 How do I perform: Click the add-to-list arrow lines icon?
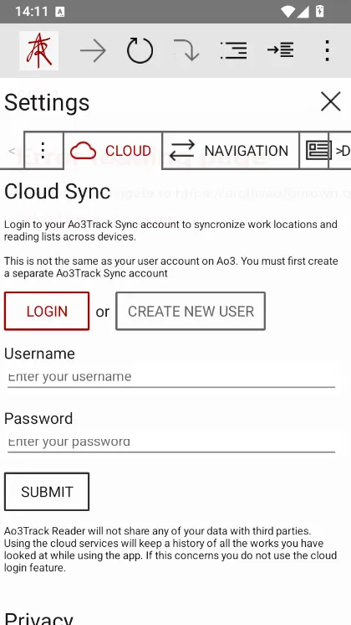click(281, 50)
